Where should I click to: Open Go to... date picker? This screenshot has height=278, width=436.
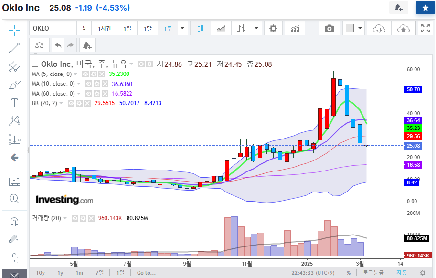pyautogui.click(x=146, y=273)
